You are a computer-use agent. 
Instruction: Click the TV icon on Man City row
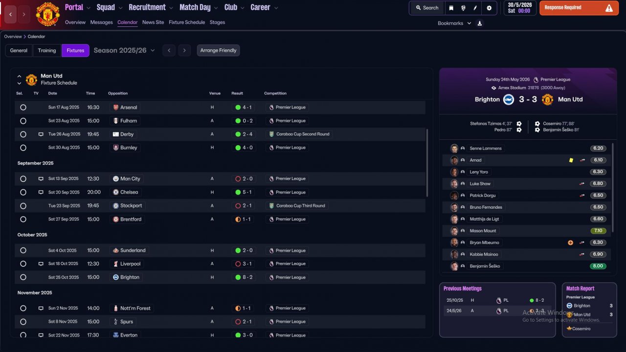point(41,179)
